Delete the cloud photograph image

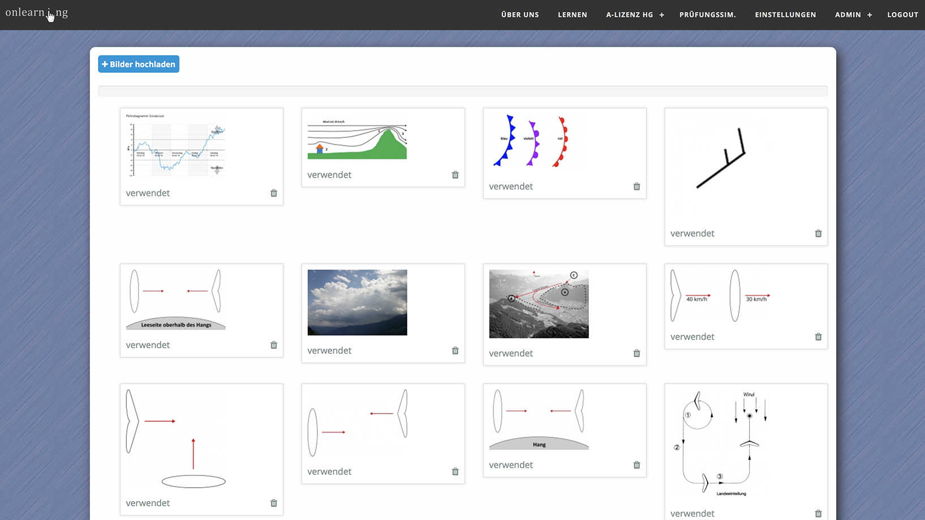(x=455, y=351)
